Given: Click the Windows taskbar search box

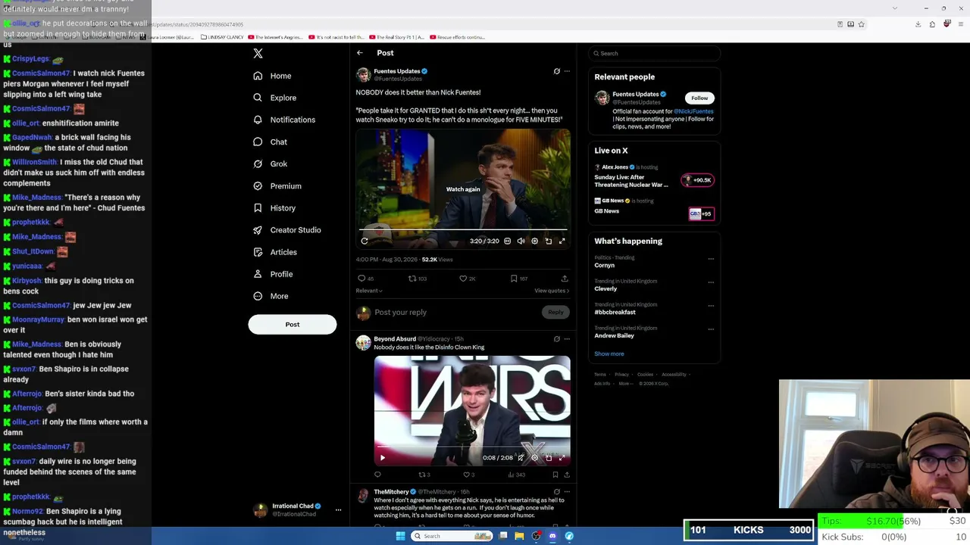Looking at the screenshot, I should point(452,536).
